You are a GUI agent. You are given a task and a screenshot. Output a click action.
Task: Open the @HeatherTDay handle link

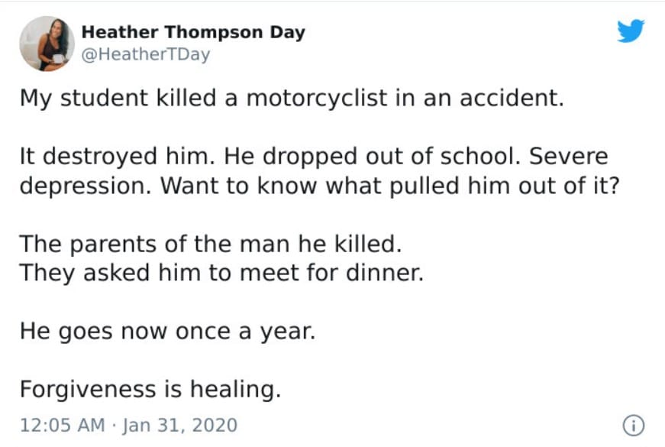pos(146,54)
